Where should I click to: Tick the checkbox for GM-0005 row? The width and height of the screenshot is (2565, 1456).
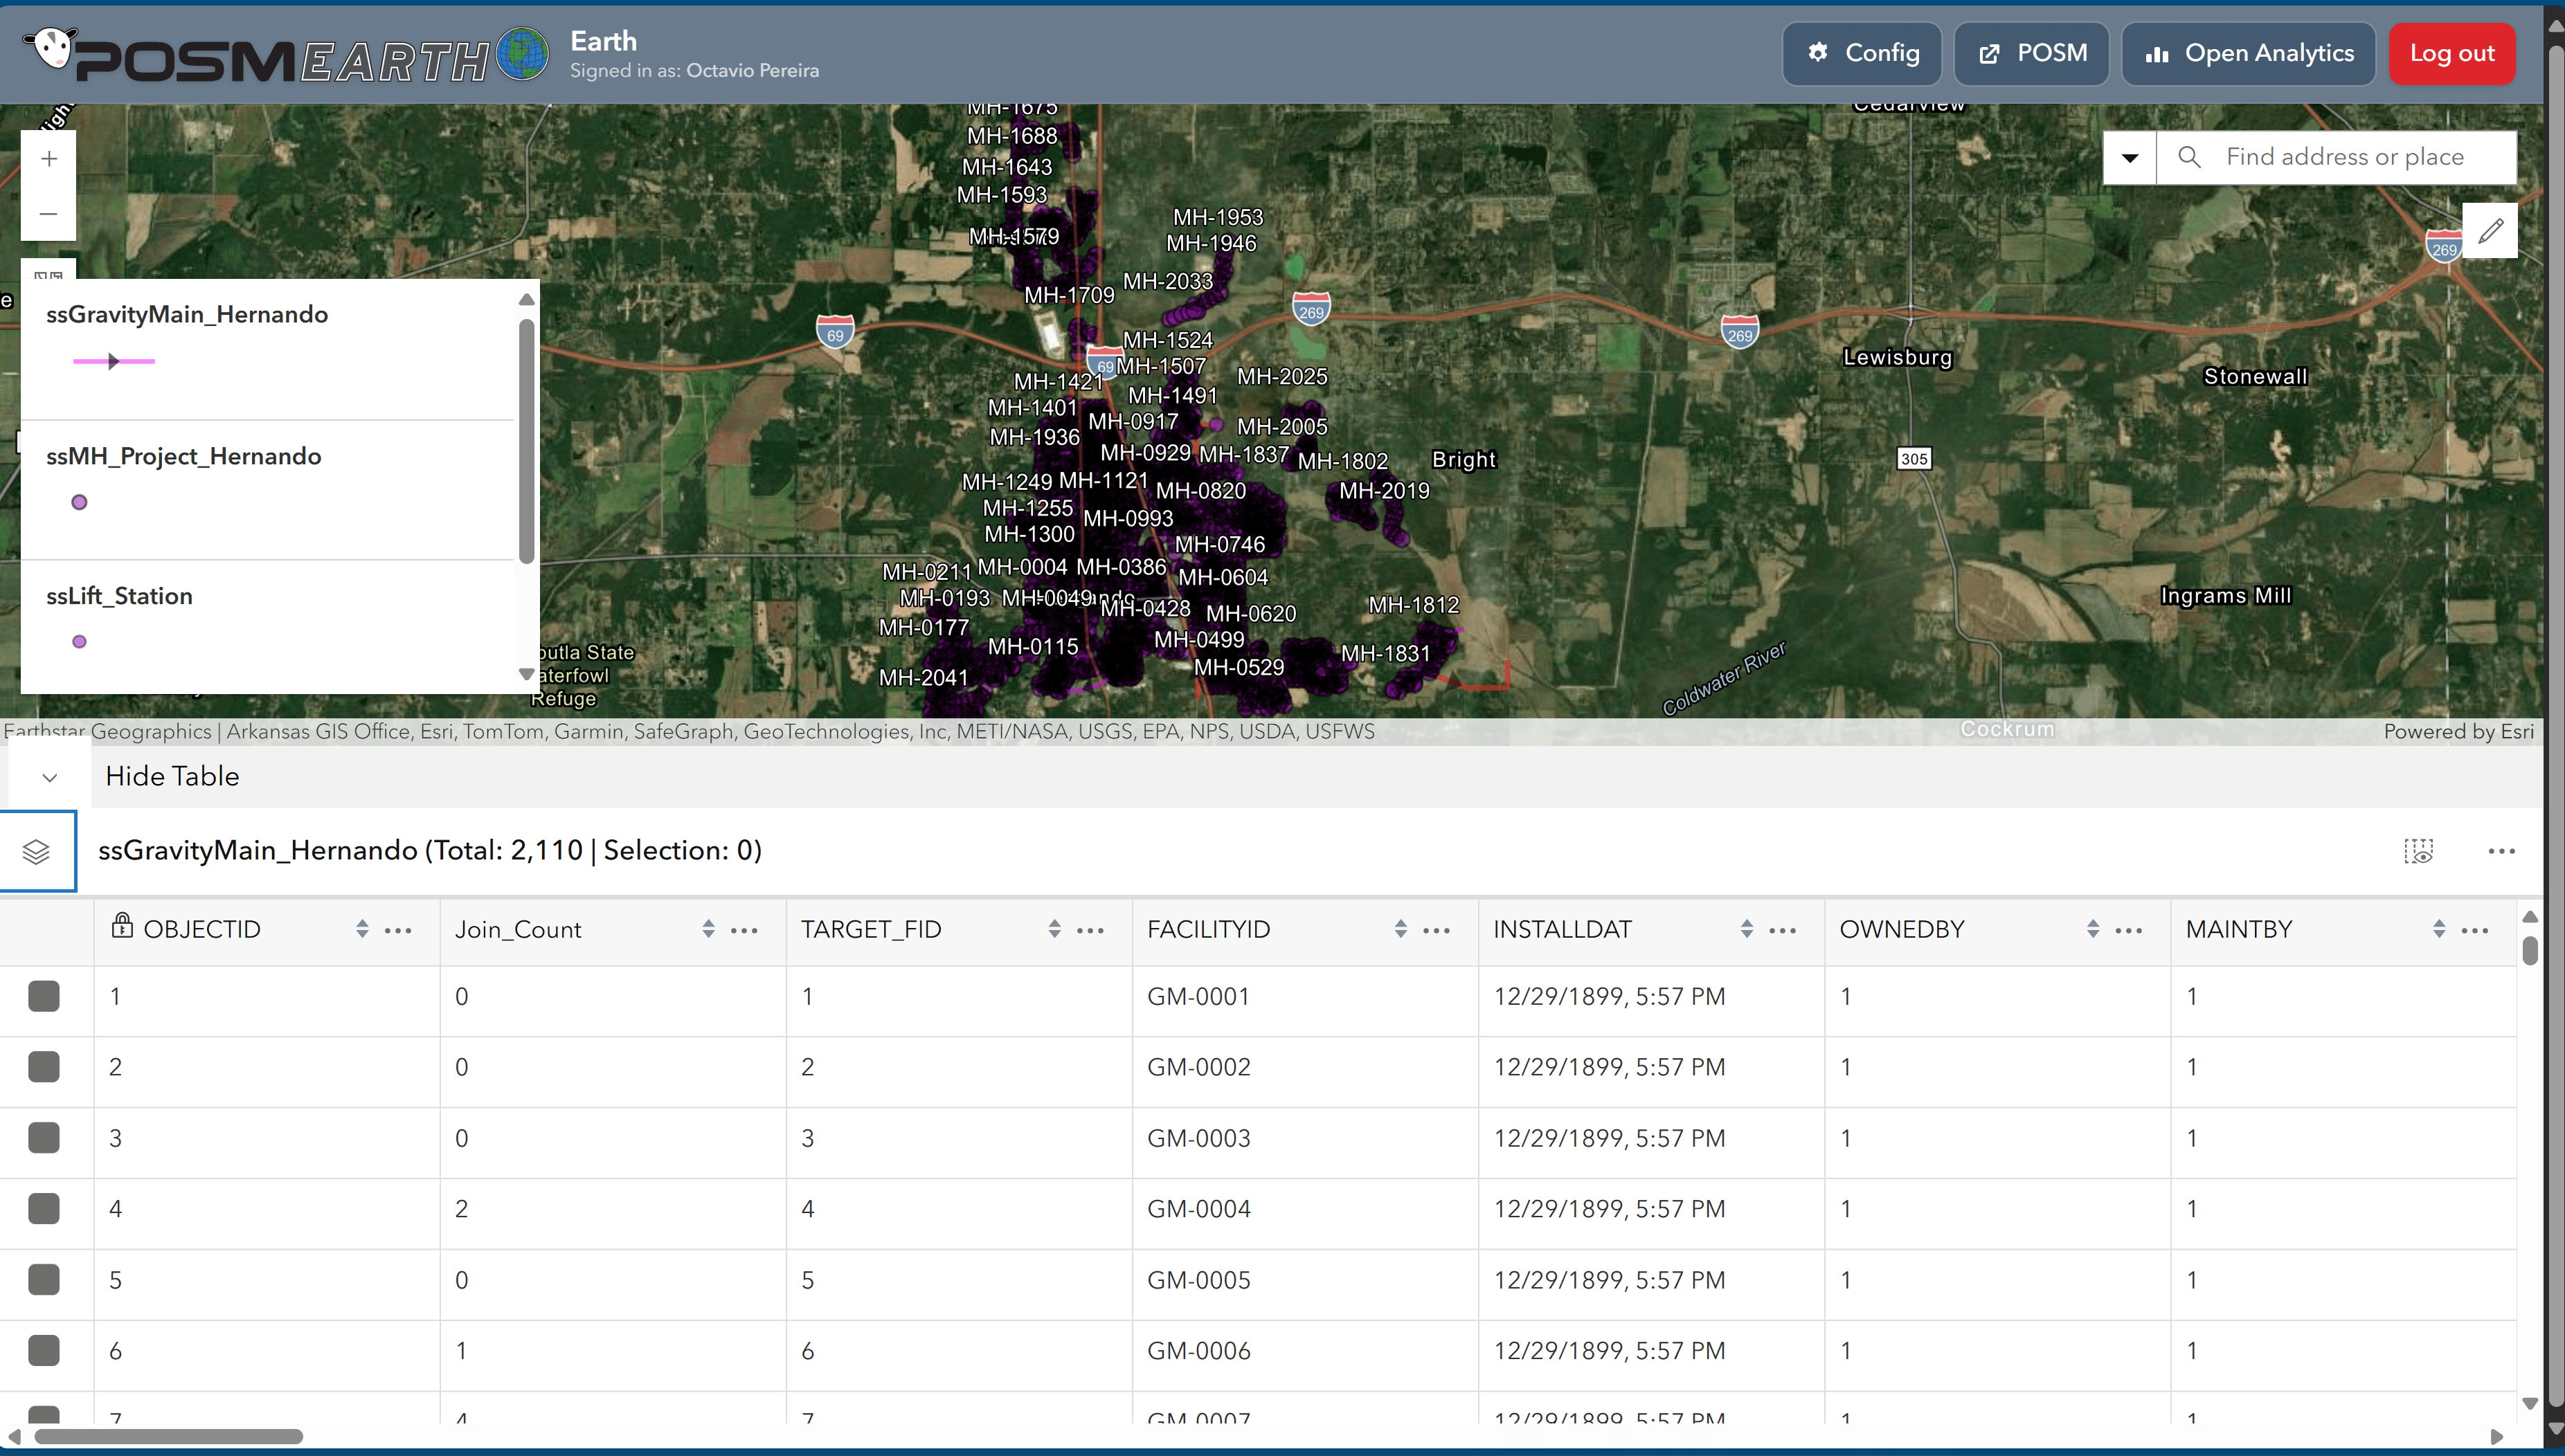[44, 1280]
